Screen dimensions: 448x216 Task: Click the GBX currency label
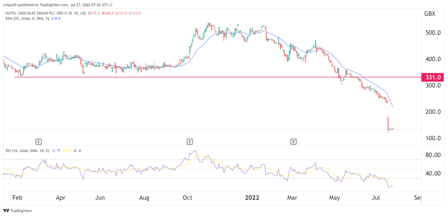430,14
